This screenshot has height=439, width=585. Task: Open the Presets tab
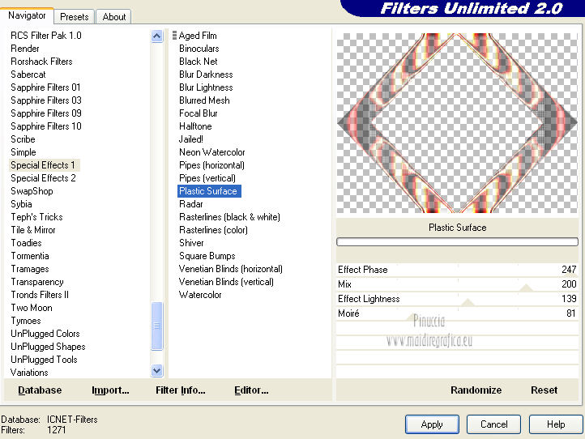(75, 17)
